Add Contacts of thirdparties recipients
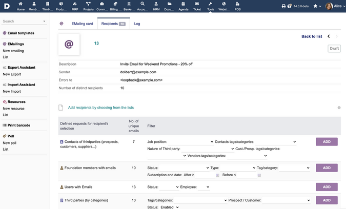Image resolution: width=346 pixels, height=209 pixels. click(x=327, y=142)
